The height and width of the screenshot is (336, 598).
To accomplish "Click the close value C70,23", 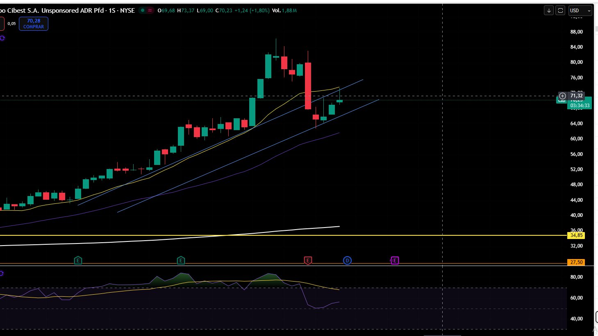I will [x=224, y=11].
